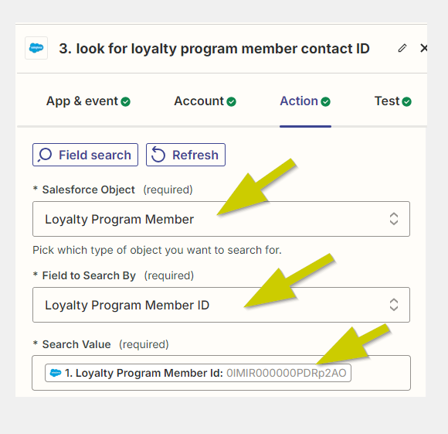Click the circular arrow Refresh icon
The height and width of the screenshot is (434, 448).
(x=158, y=155)
